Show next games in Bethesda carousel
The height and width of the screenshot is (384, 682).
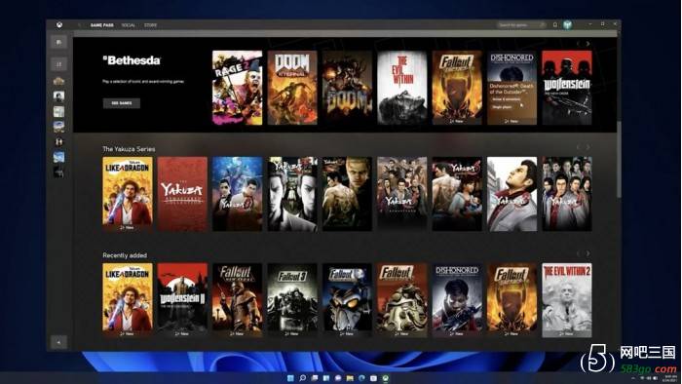(x=587, y=44)
